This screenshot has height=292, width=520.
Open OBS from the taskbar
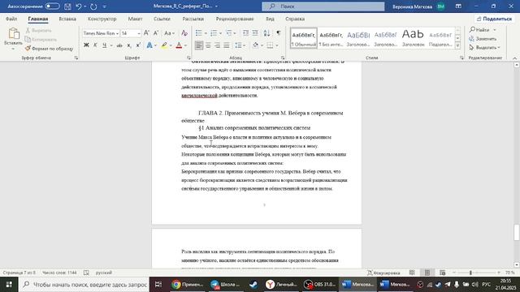(x=319, y=285)
